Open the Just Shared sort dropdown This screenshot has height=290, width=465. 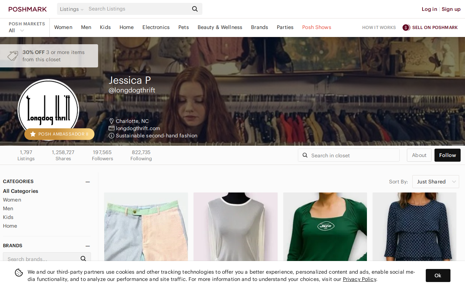point(436,182)
